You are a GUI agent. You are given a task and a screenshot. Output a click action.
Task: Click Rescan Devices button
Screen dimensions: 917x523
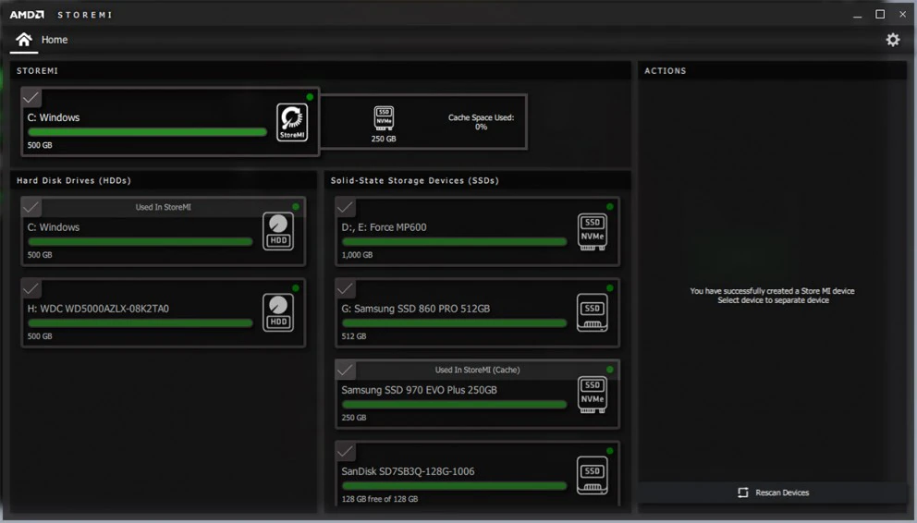pos(773,493)
